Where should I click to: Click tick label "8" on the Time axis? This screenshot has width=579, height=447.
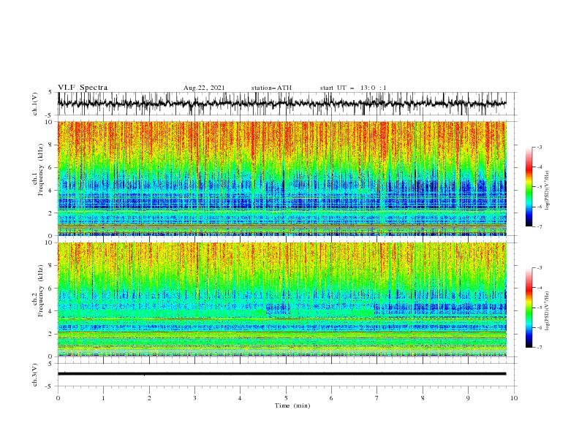point(423,398)
